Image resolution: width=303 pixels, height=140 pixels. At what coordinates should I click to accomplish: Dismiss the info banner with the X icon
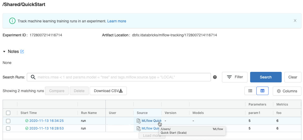295,21
